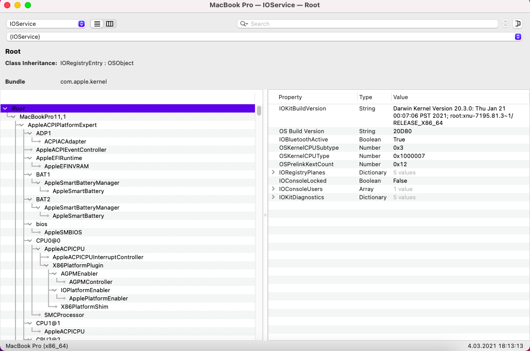
Task: Select the AGPMController tree entry
Action: (90, 282)
